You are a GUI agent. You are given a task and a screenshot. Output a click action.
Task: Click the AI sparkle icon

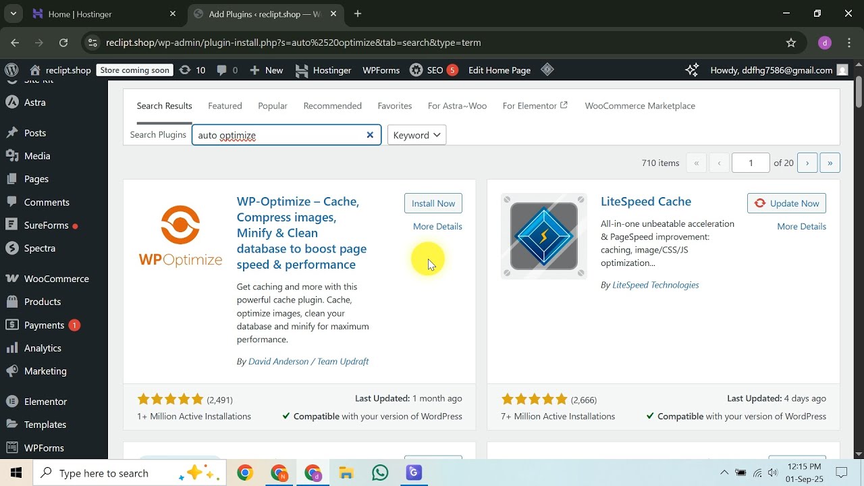(x=692, y=70)
